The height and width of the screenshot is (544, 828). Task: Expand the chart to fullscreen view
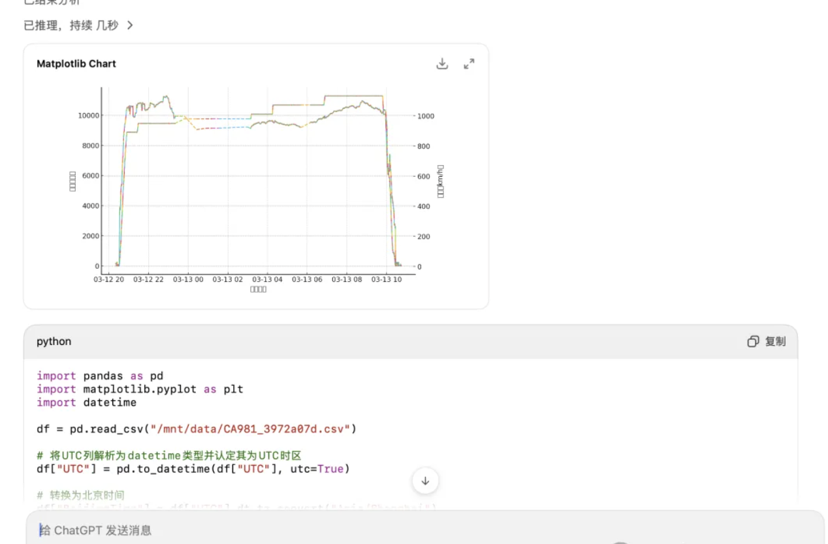click(x=469, y=64)
